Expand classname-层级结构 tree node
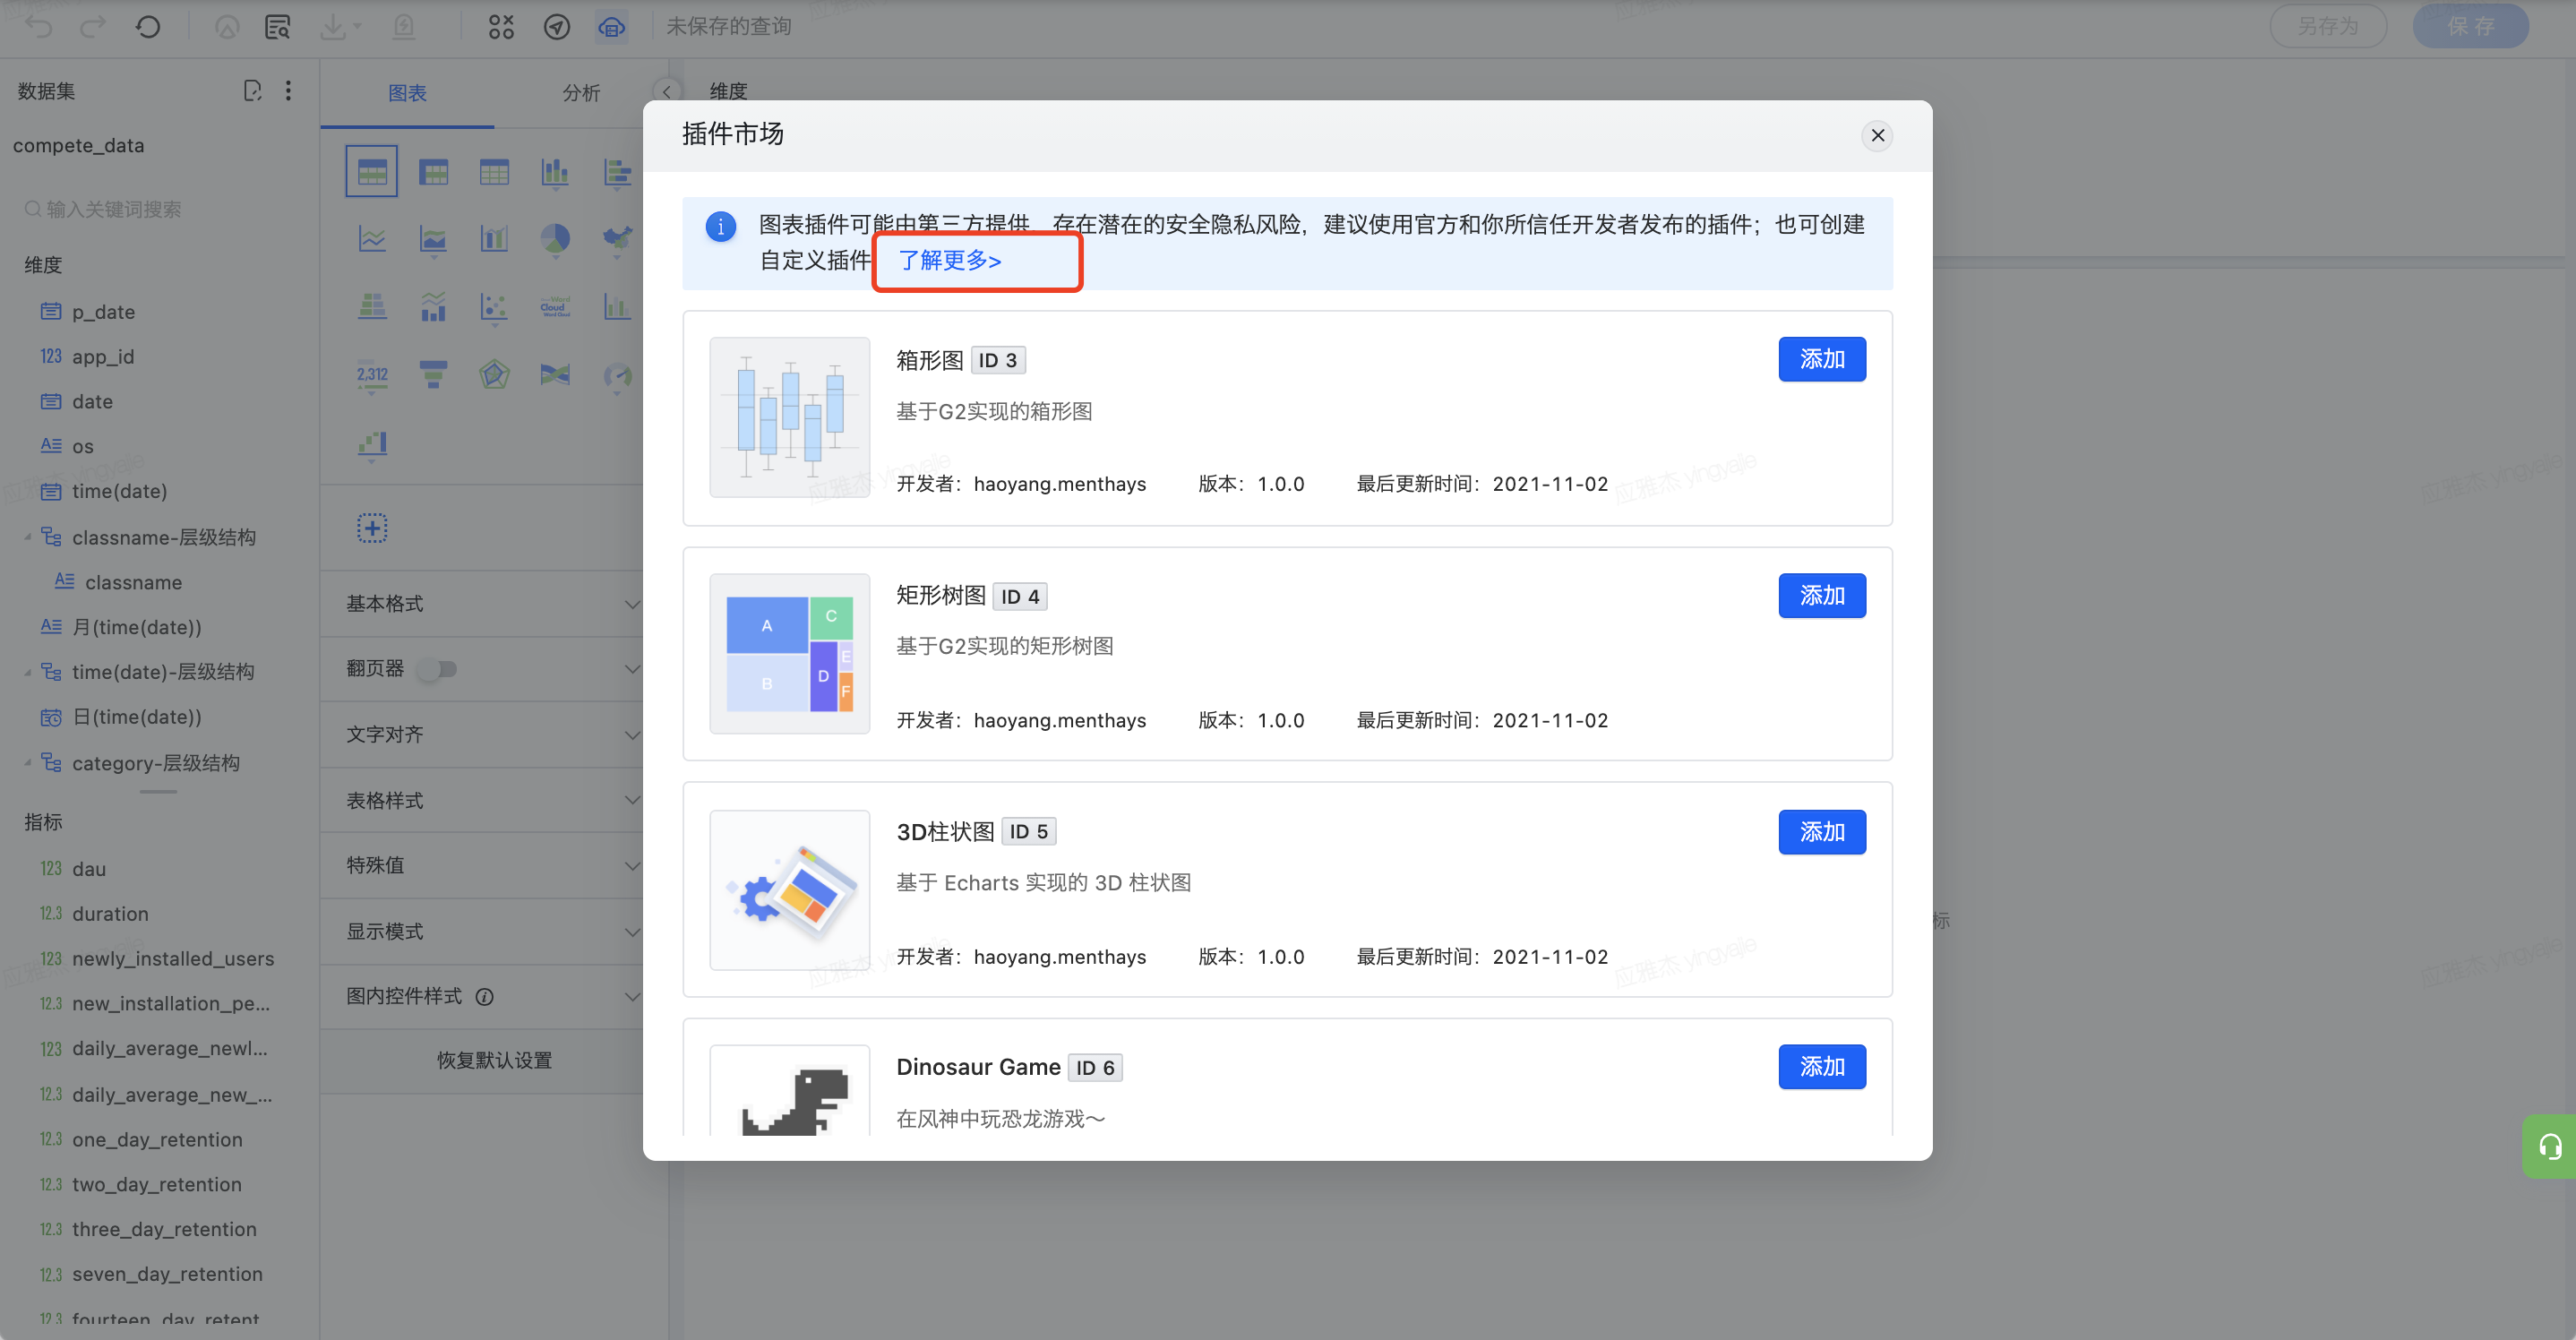2576x1340 pixels. coord(28,537)
